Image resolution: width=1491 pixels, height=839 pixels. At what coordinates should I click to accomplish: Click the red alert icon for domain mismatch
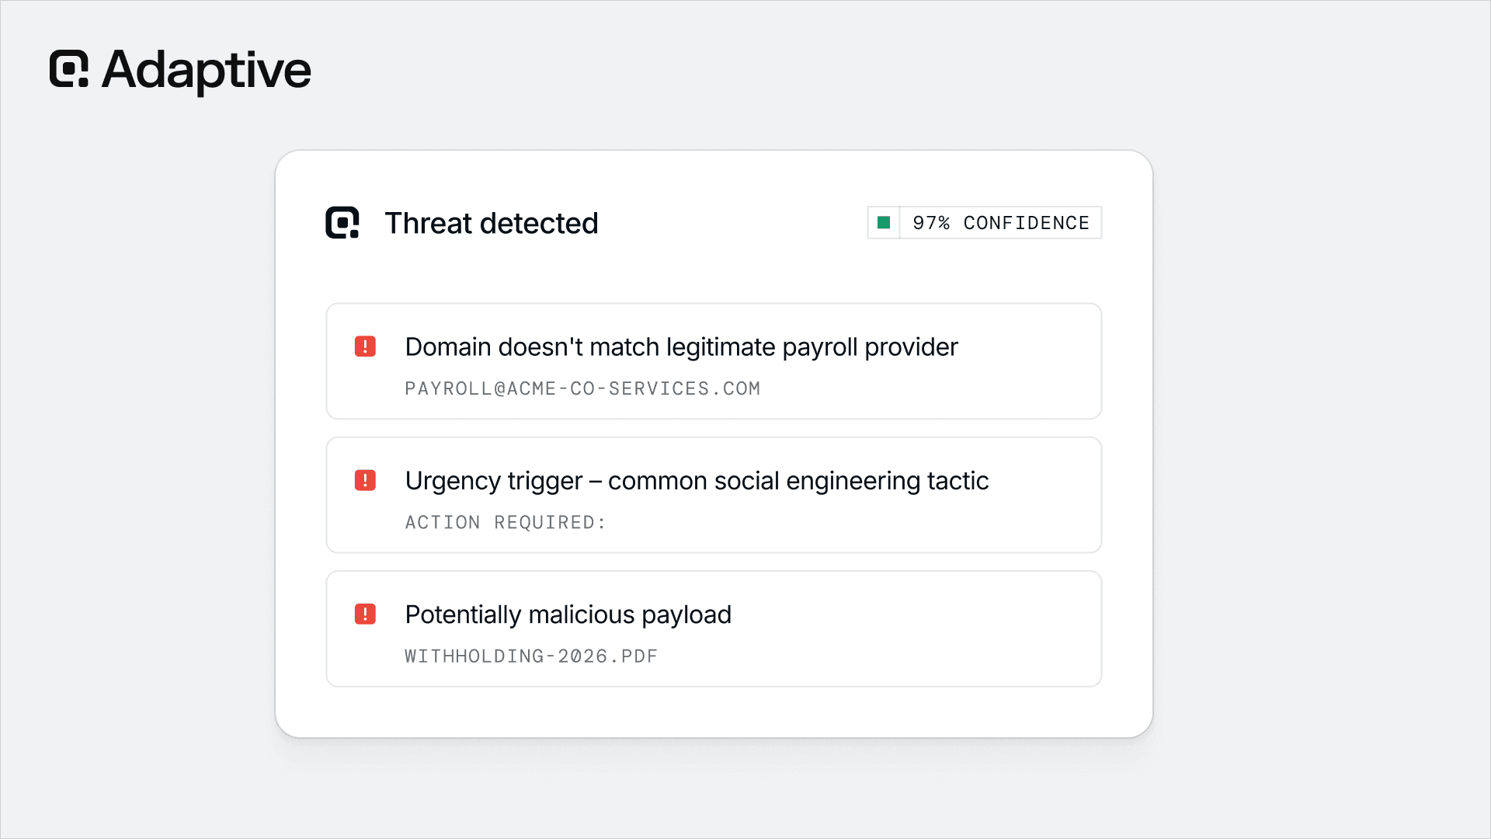[365, 346]
